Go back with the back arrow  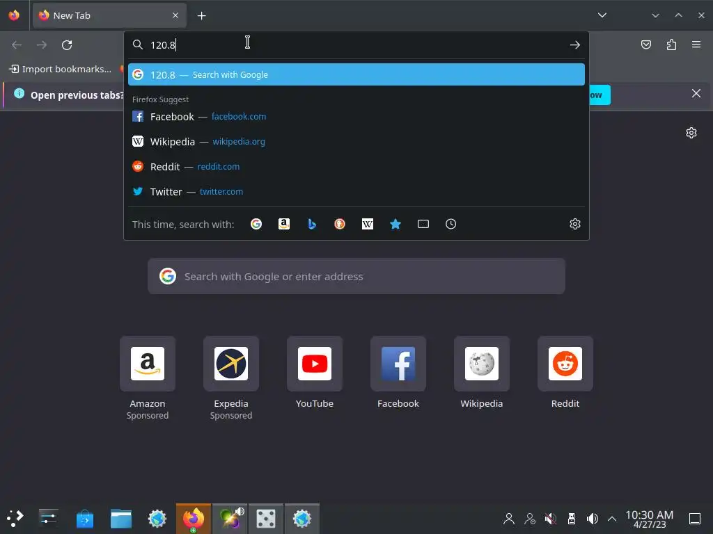pos(17,45)
